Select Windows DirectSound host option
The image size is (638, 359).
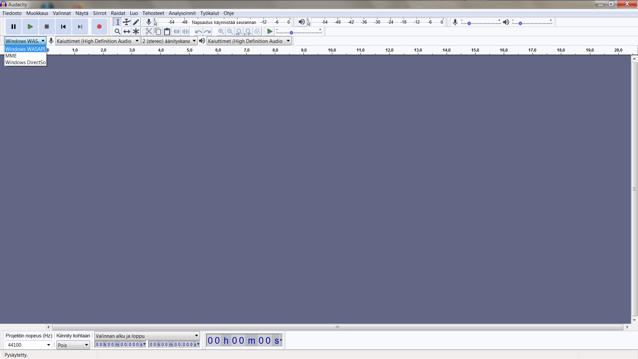click(25, 62)
